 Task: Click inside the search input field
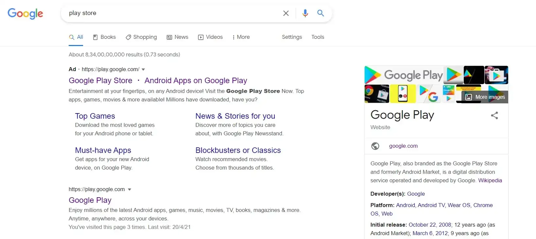point(170,13)
